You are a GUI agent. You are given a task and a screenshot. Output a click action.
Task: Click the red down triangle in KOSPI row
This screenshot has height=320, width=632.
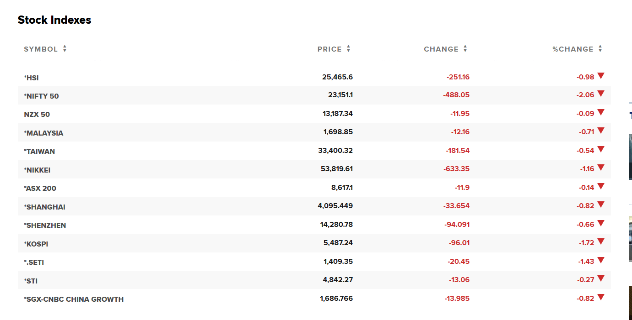pos(601,242)
